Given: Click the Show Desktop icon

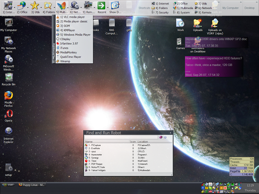Looking at the screenshot, I should (115, 5).
